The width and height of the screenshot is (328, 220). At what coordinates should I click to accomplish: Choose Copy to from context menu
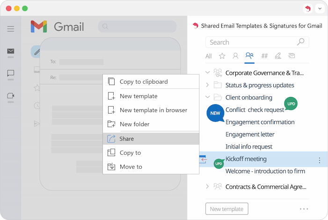(x=151, y=153)
